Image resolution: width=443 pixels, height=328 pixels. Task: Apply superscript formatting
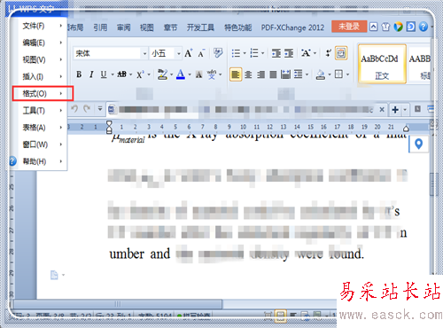click(x=140, y=74)
